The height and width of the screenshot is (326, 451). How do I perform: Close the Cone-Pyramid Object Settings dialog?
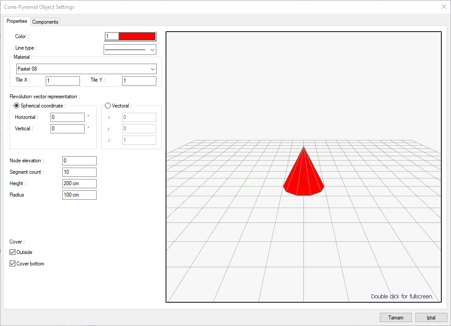[444, 7]
